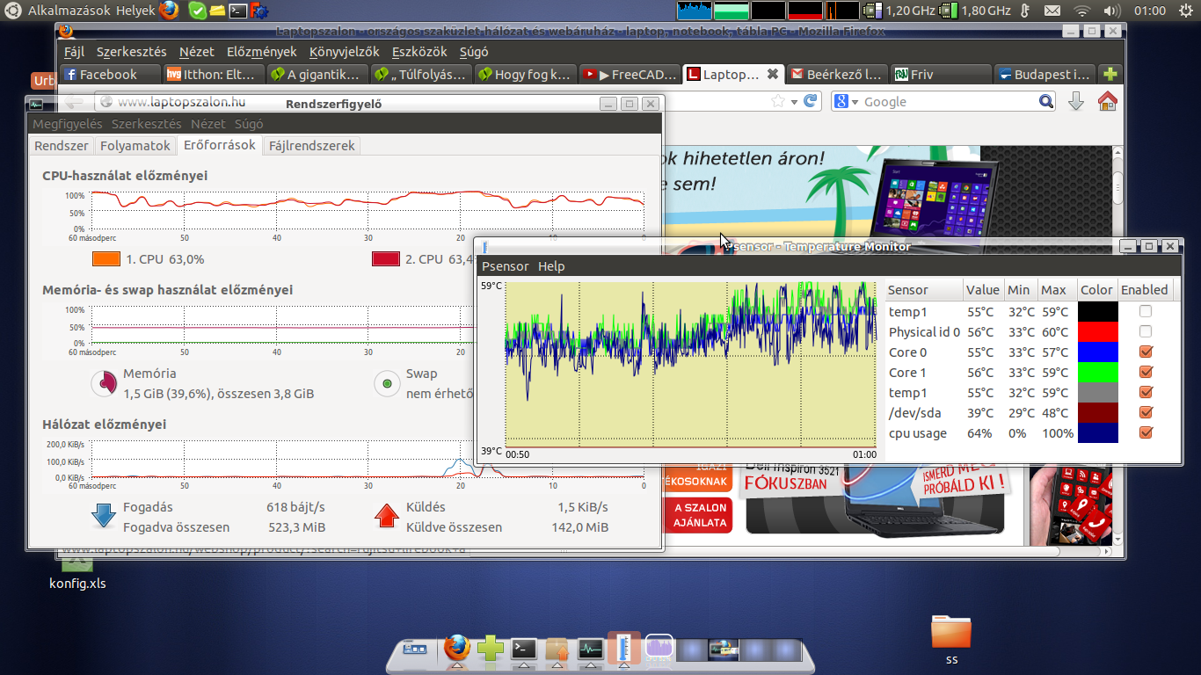Click Firefox downloads arrow icon
1201x675 pixels.
1075,101
